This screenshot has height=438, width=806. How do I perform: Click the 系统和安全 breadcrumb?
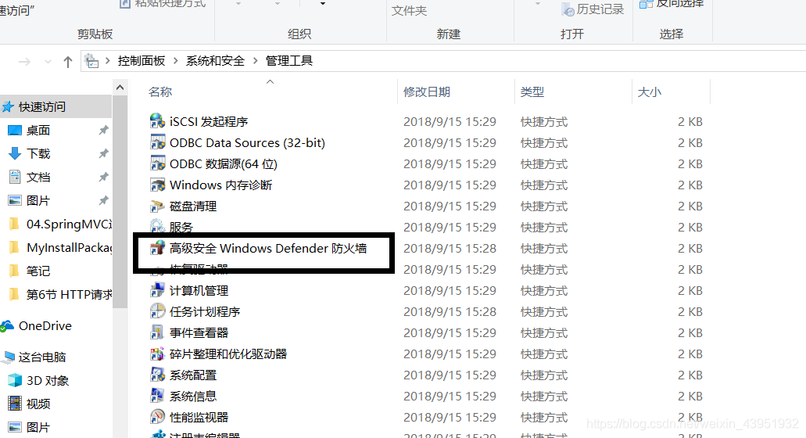(x=216, y=61)
